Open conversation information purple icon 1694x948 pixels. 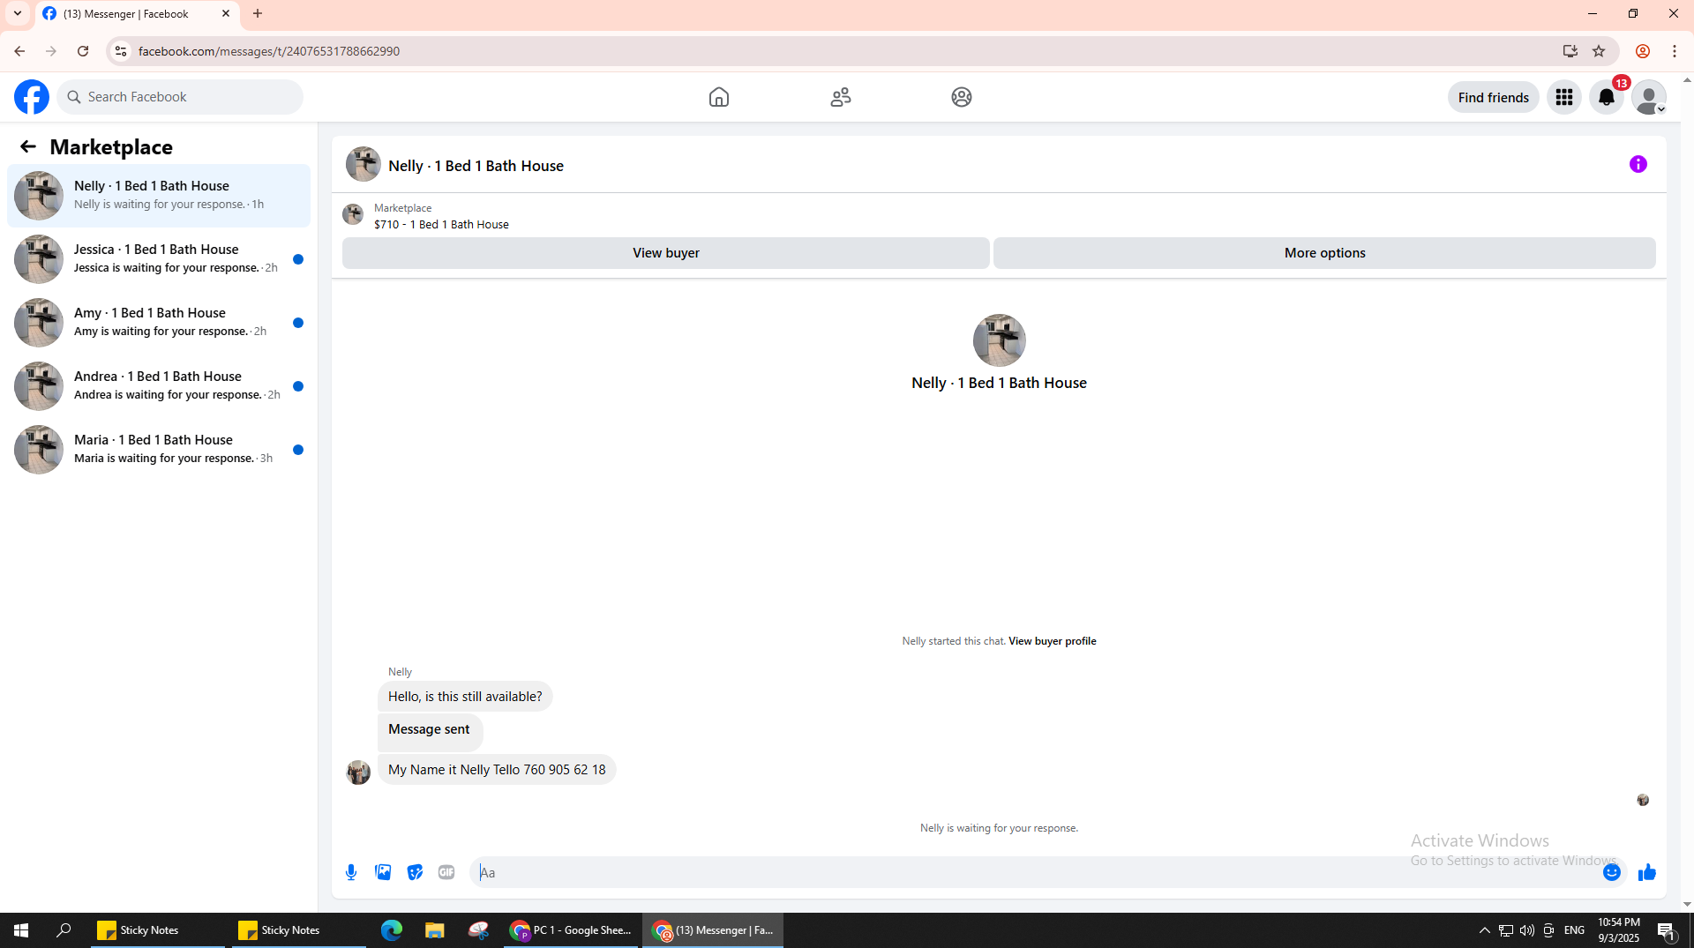(1638, 164)
